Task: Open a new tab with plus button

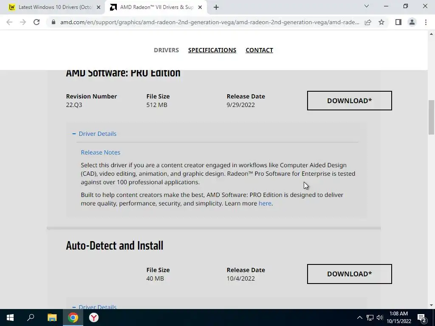Action: 216,7
